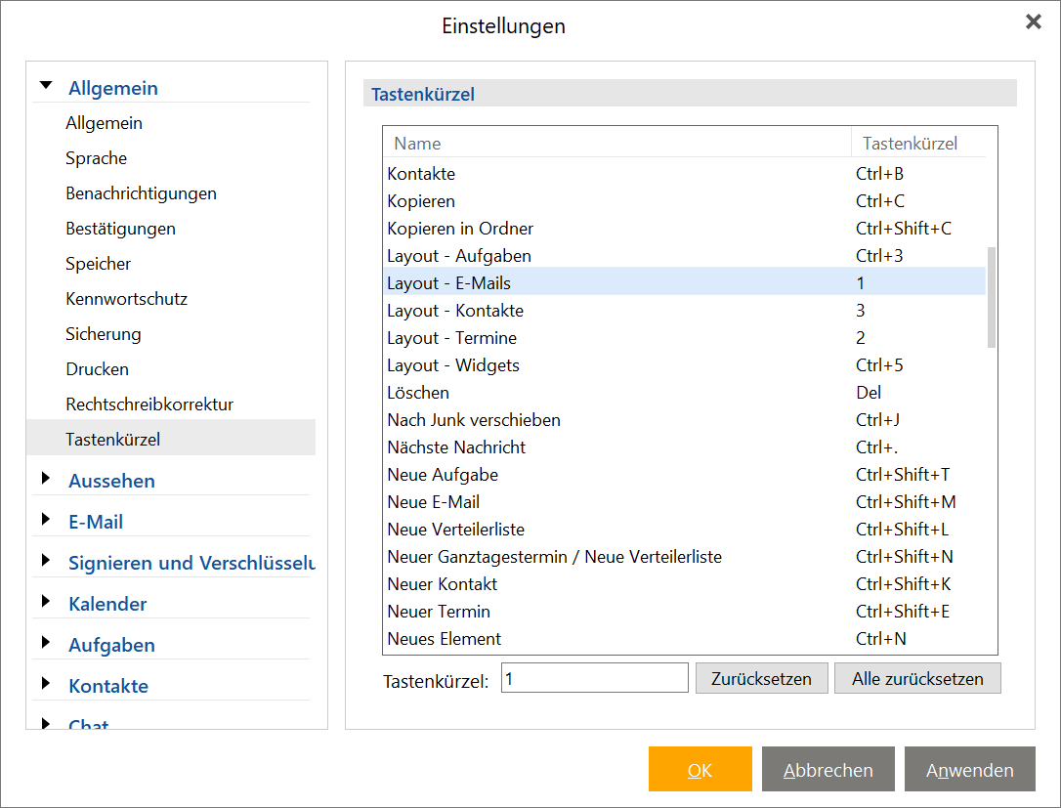Open the Bestätigungen settings page
Viewport: 1061px width, 808px height.
[x=120, y=229]
